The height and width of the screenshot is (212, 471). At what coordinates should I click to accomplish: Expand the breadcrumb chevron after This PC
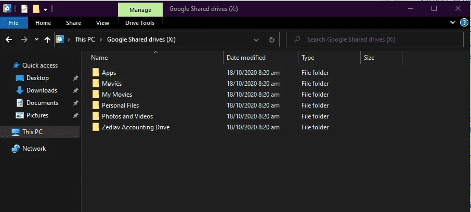pyautogui.click(x=101, y=39)
